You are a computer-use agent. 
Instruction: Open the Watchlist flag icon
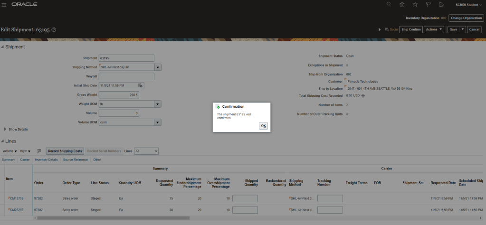tap(428, 4)
